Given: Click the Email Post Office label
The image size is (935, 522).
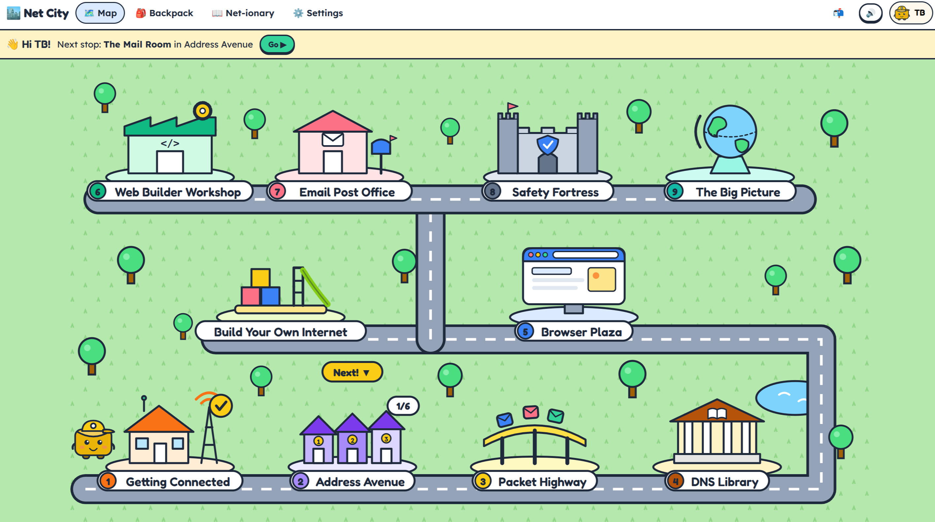Looking at the screenshot, I should point(339,192).
